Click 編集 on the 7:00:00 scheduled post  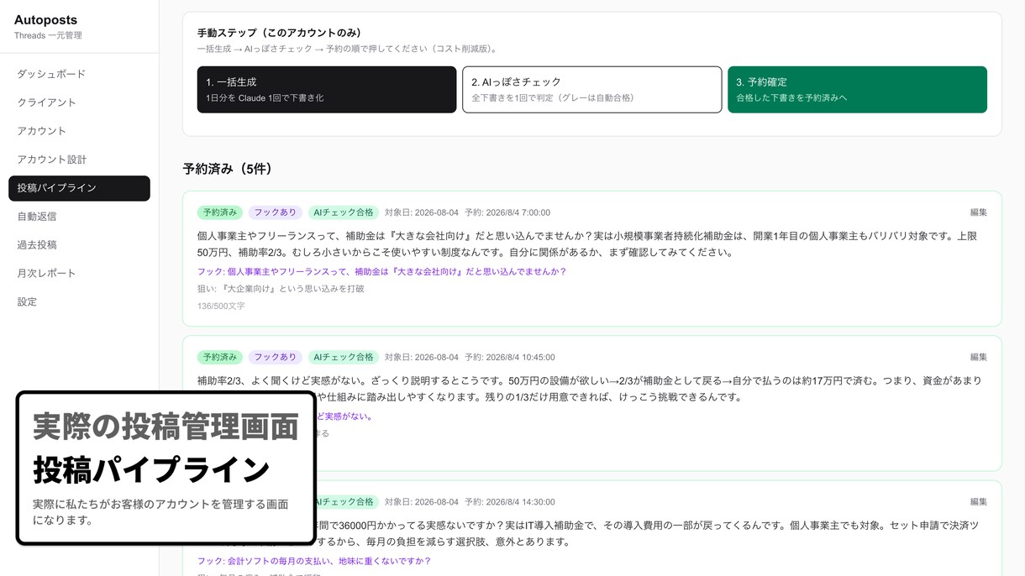click(978, 213)
